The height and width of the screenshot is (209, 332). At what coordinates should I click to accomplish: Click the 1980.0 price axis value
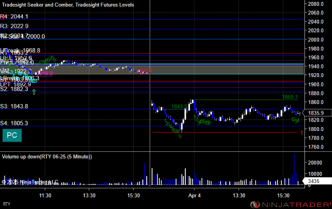click(316, 48)
